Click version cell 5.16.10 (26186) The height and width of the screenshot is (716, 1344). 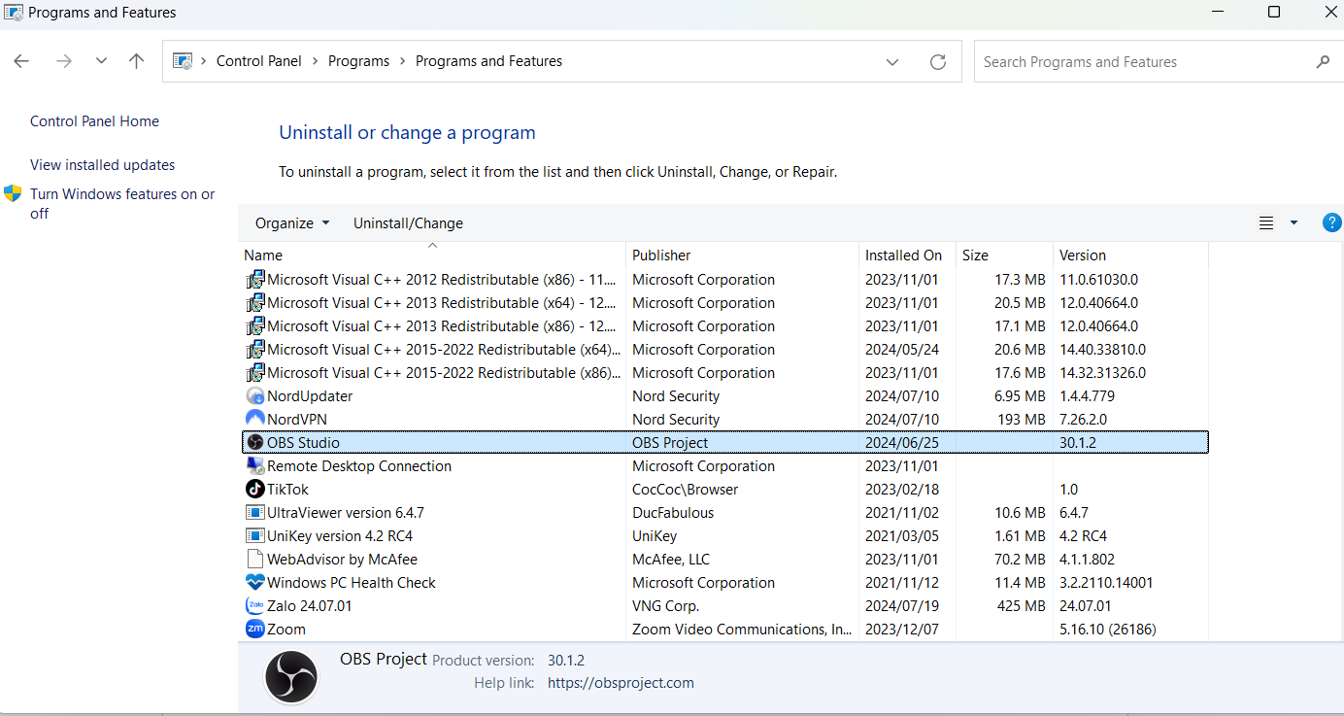(x=1108, y=630)
